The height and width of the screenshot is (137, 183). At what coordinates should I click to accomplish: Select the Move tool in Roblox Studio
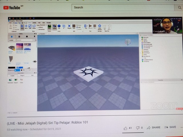26,27
